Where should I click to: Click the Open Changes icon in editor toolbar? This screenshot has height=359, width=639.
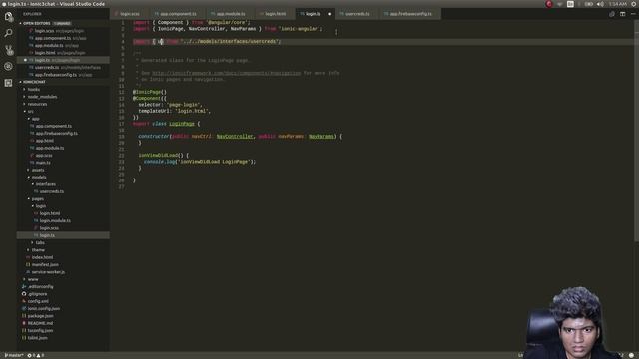point(612,14)
